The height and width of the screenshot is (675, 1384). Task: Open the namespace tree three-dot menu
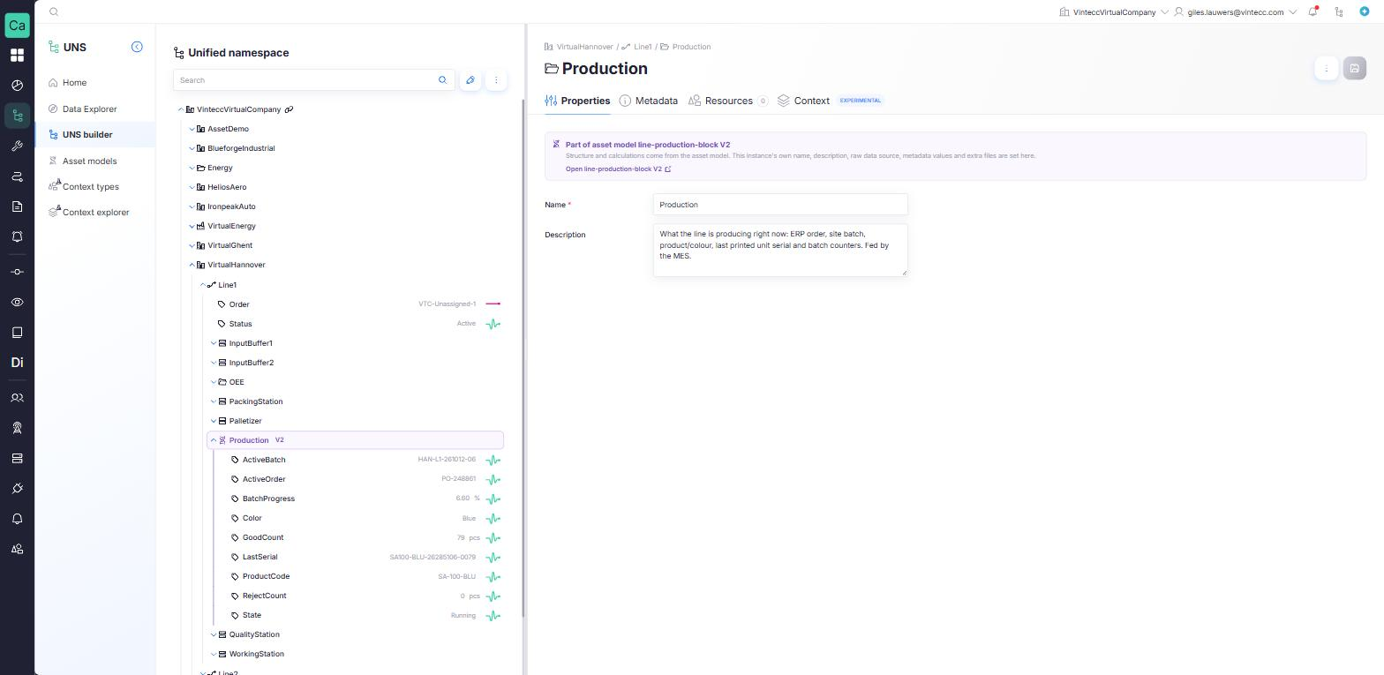pyautogui.click(x=496, y=80)
